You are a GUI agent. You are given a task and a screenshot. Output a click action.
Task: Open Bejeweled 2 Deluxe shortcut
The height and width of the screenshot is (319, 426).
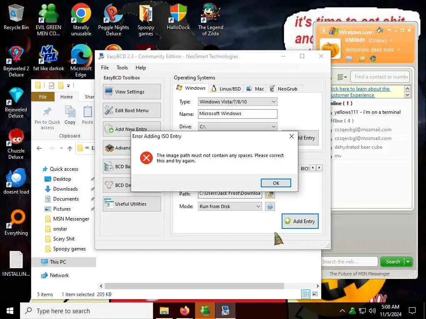point(16,61)
